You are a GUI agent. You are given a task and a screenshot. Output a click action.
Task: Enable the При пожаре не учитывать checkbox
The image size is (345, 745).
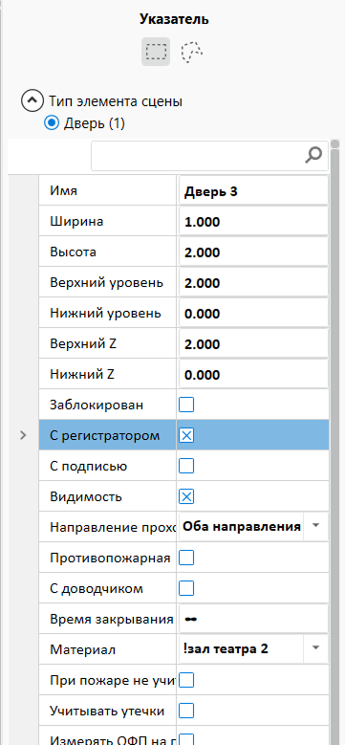pyautogui.click(x=186, y=680)
